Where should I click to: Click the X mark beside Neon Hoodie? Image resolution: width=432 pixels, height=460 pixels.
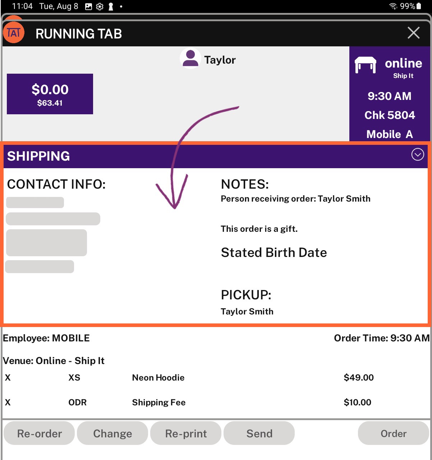(8, 378)
